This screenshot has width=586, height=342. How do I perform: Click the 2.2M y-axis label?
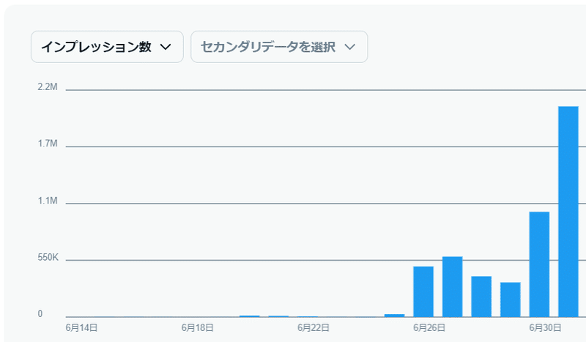(x=48, y=87)
